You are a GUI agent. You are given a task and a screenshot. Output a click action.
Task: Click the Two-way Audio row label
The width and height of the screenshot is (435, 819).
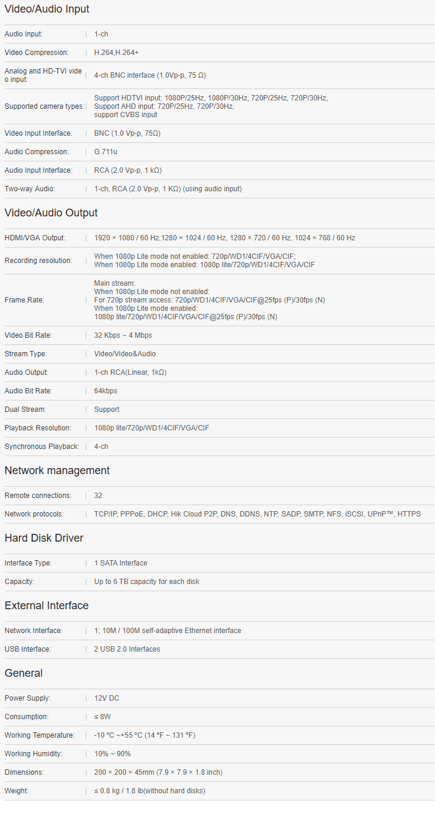click(29, 189)
